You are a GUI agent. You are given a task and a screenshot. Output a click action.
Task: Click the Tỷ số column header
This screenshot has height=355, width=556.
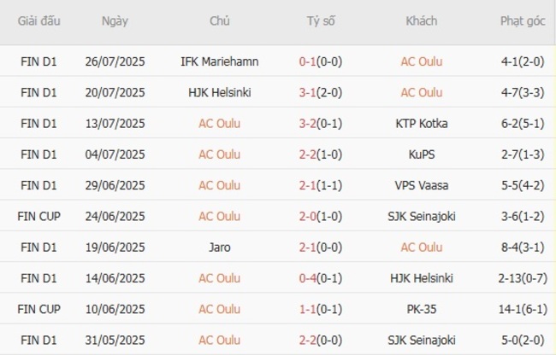coord(323,21)
